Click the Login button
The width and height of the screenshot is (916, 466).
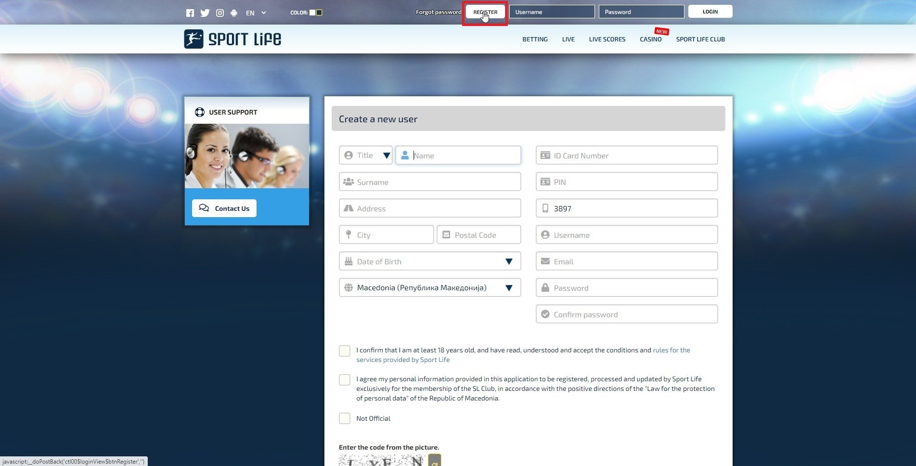point(710,12)
